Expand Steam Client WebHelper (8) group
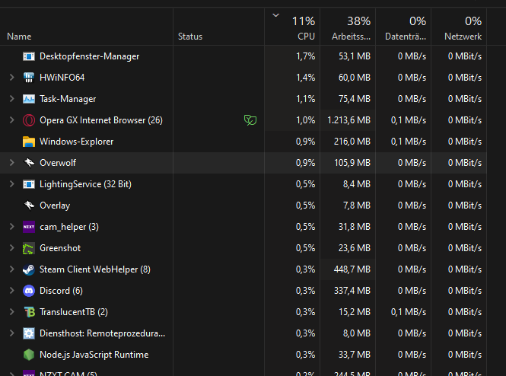This screenshot has width=506, height=376. click(x=12, y=269)
